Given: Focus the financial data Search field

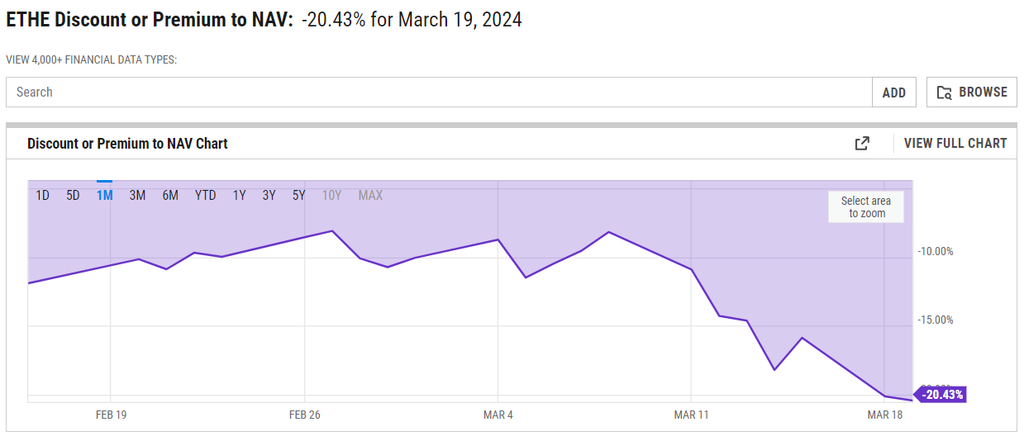Looking at the screenshot, I should coord(438,92).
